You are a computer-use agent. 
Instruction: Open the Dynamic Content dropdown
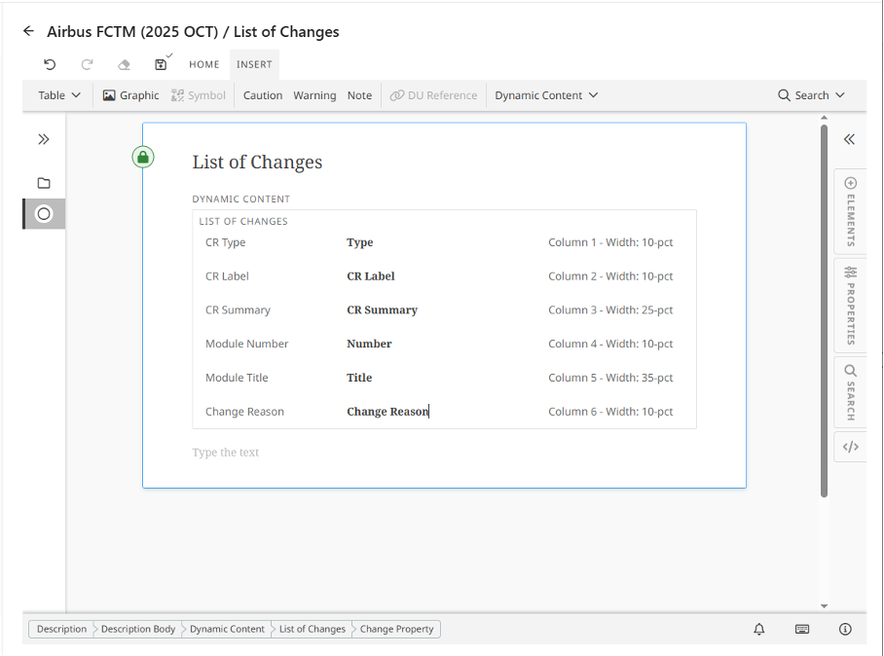(x=546, y=95)
